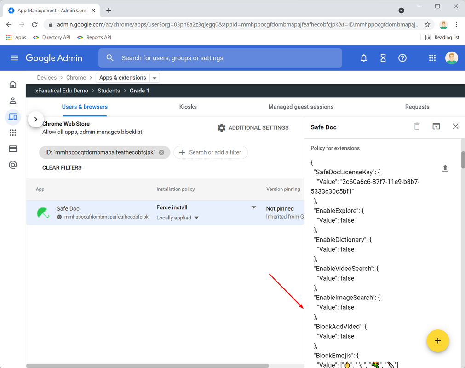Viewport: 465px width, 368px height.
Task: Close the Safe Doc side panel
Action: (x=455, y=126)
